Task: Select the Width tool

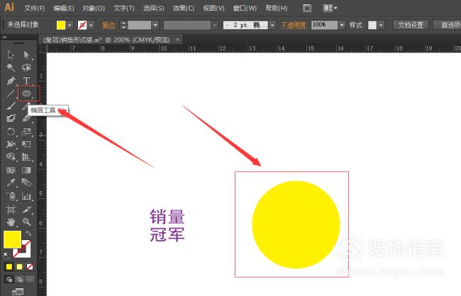Action: [11, 144]
